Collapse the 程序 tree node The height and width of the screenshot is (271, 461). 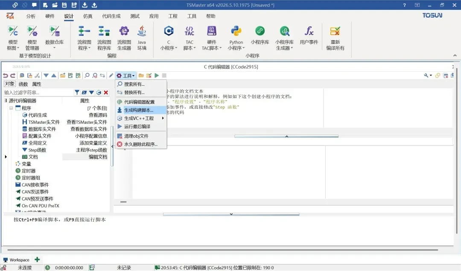tap(11, 108)
